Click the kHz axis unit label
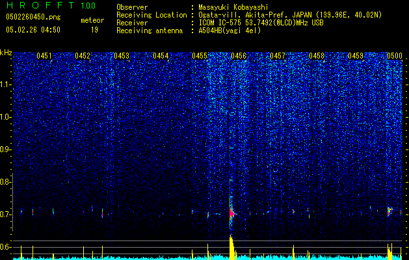The width and height of the screenshot is (409, 260). tap(6, 53)
